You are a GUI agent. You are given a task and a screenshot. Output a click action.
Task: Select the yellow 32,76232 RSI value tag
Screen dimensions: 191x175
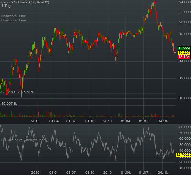point(183,155)
